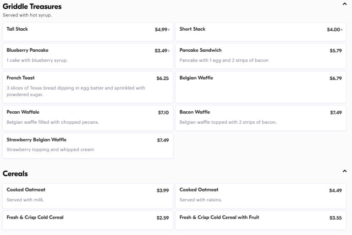The image size is (352, 235).
Task: Select the French Toast item
Action: (x=88, y=87)
